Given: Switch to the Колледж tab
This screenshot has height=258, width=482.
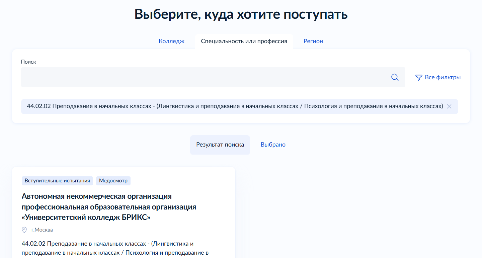Looking at the screenshot, I should 171,41.
